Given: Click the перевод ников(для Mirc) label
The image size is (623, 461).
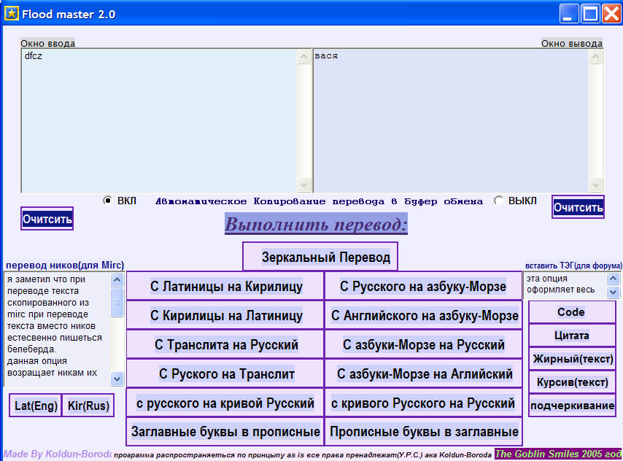Looking at the screenshot, I should click(65, 265).
